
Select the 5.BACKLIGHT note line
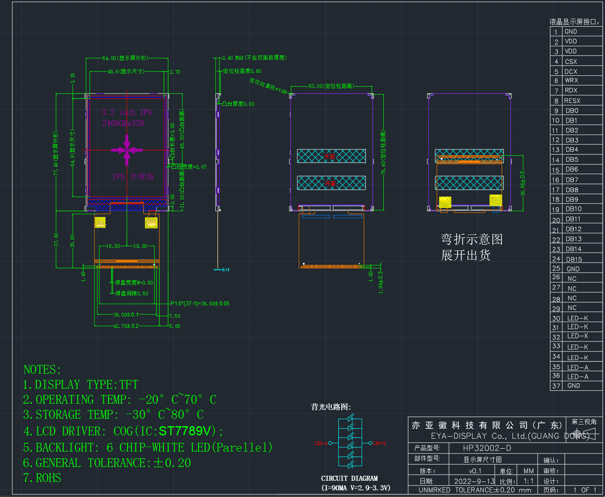tap(148, 447)
